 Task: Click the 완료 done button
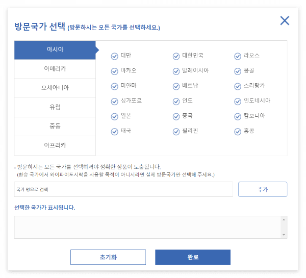click(x=193, y=257)
